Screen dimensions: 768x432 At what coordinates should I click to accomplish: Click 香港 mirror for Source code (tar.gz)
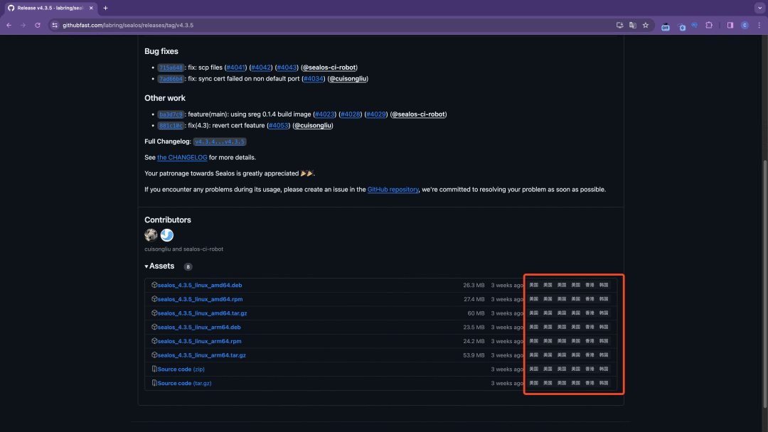(590, 383)
